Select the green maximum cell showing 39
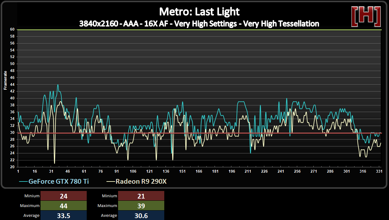Viewport: 389px width, 220px height. [x=141, y=206]
